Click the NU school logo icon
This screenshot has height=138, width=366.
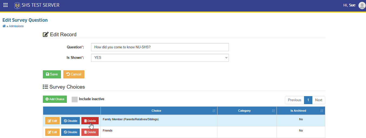[17, 5]
